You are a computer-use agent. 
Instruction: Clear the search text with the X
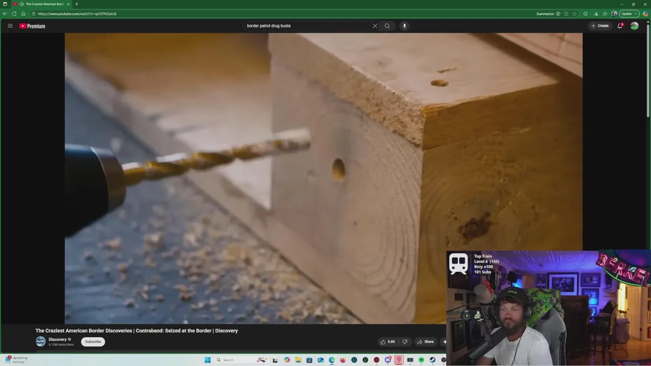375,26
